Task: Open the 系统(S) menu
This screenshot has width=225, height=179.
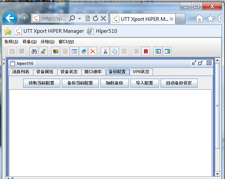Action: tap(11, 42)
